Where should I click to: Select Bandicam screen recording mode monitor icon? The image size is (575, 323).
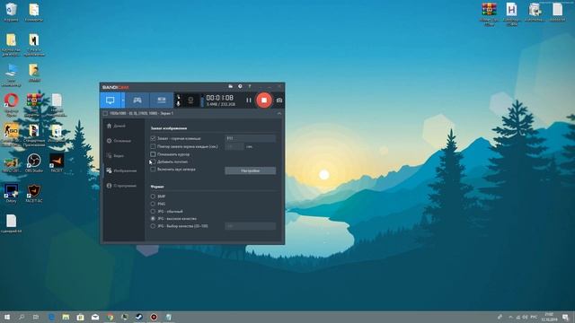pos(110,100)
